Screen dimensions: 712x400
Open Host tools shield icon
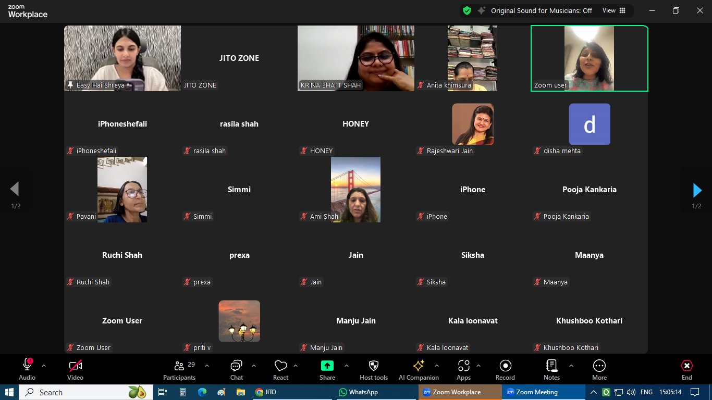coord(373,366)
